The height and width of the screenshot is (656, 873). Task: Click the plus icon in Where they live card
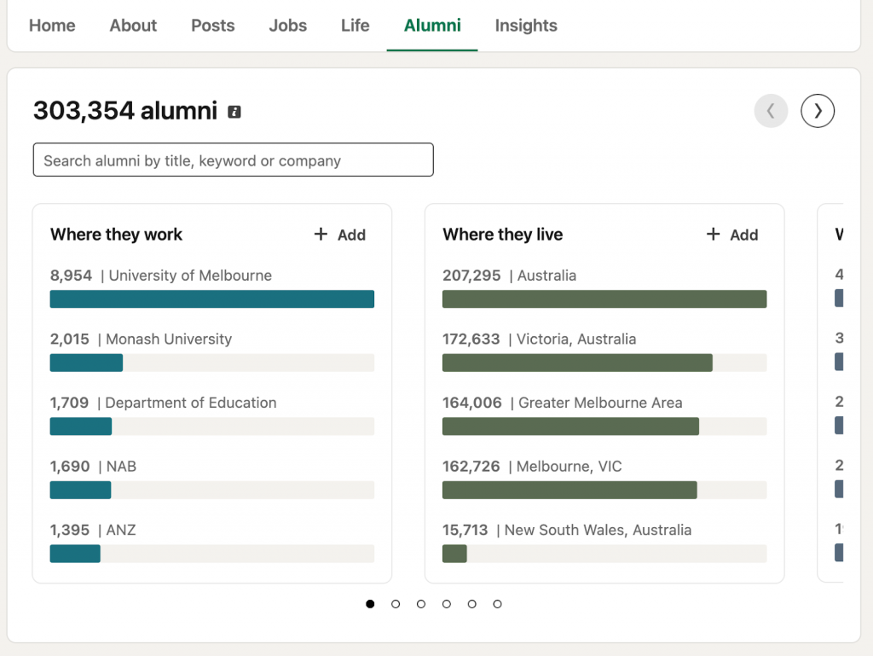coord(713,235)
